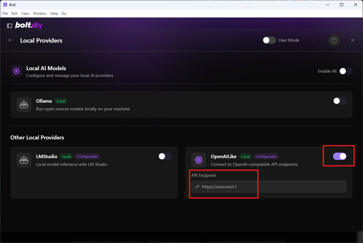Click the bolt.diy logo
363x243 pixels.
pyautogui.click(x=29, y=25)
